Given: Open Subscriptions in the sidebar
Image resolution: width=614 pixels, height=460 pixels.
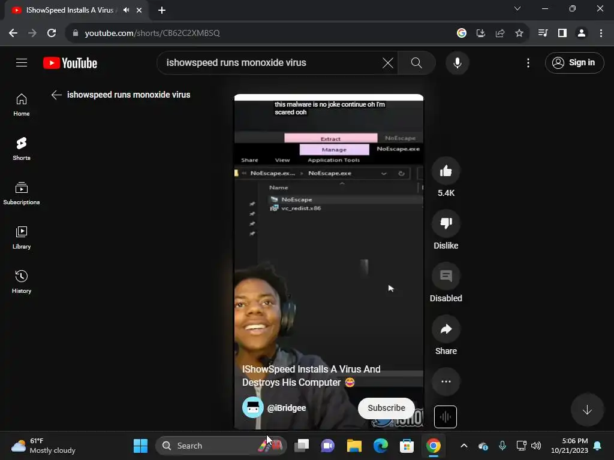Looking at the screenshot, I should (x=22, y=193).
